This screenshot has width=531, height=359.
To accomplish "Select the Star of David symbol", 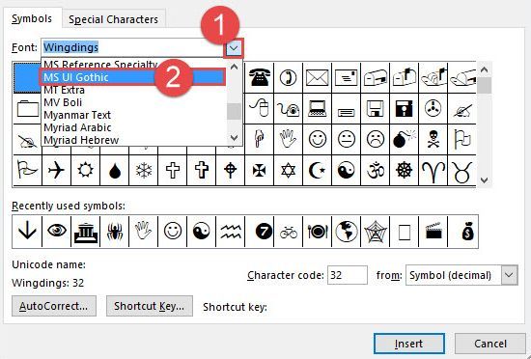I will click(289, 170).
